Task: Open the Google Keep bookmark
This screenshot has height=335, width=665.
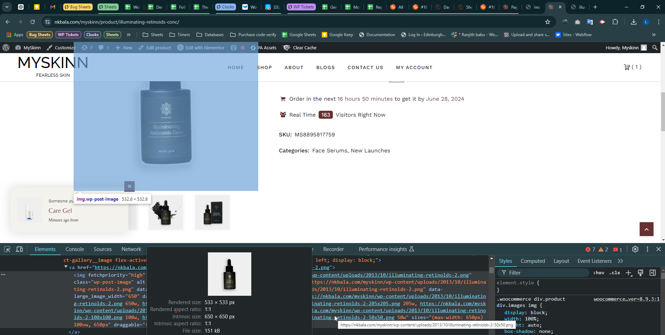Action: [337, 35]
